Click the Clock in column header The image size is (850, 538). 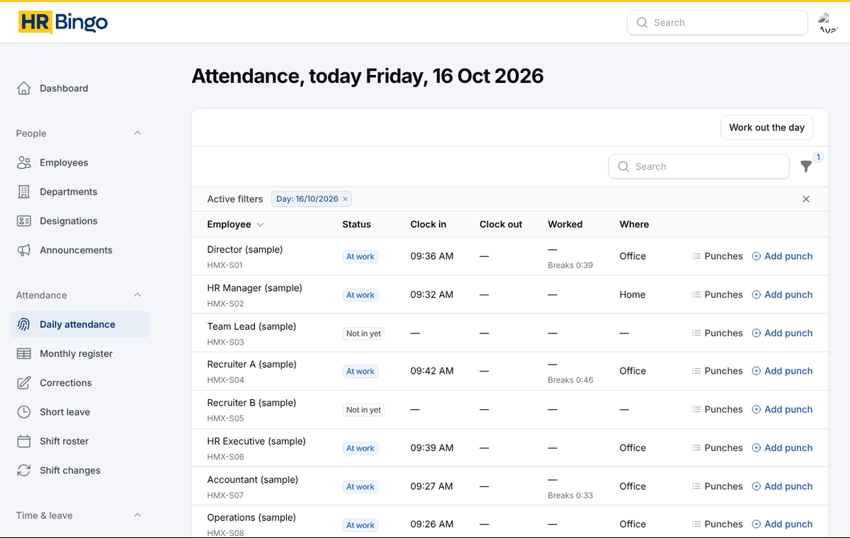coord(429,224)
